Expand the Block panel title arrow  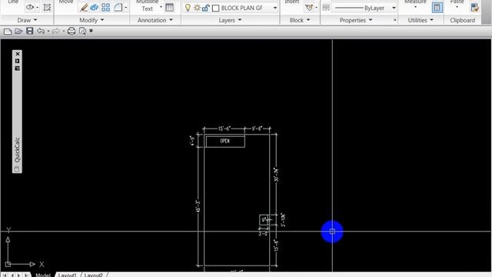point(308,20)
